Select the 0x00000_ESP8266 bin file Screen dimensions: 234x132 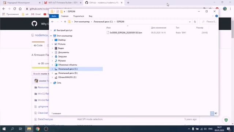pos(126,33)
